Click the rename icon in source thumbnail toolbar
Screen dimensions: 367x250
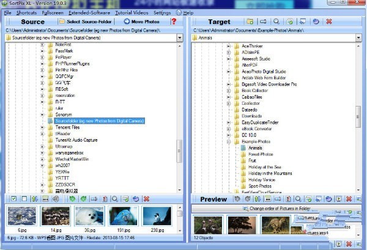pyautogui.click(x=94, y=199)
